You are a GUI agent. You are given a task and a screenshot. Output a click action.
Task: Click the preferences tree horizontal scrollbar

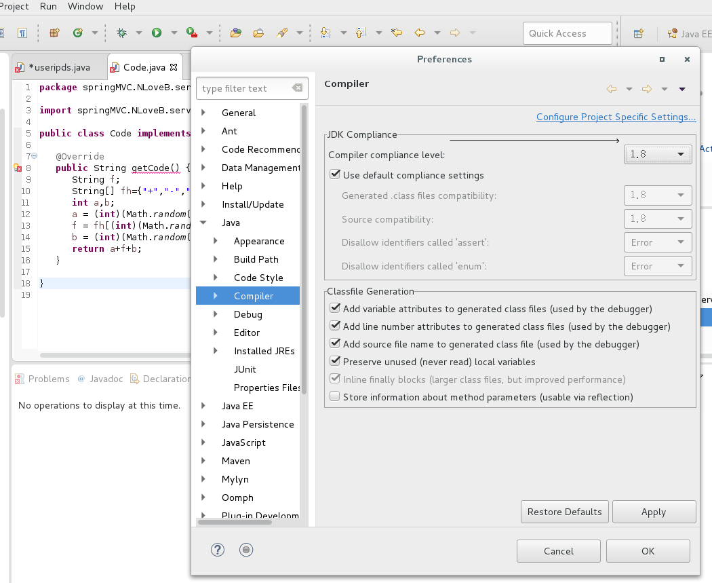(235, 522)
